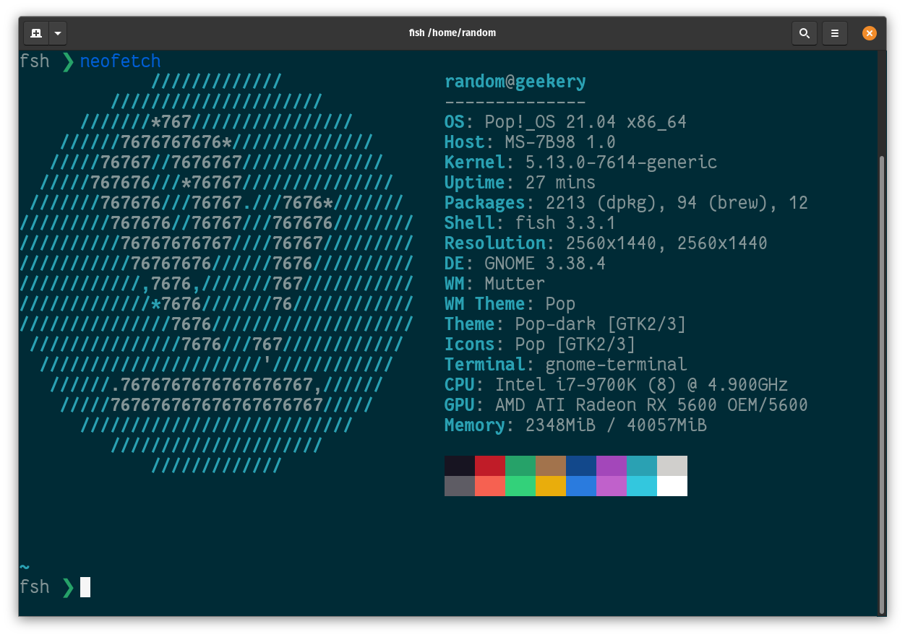Screen dimensions: 905x637
Task: Click the tilde above the bottom prompt
Action: (x=25, y=568)
